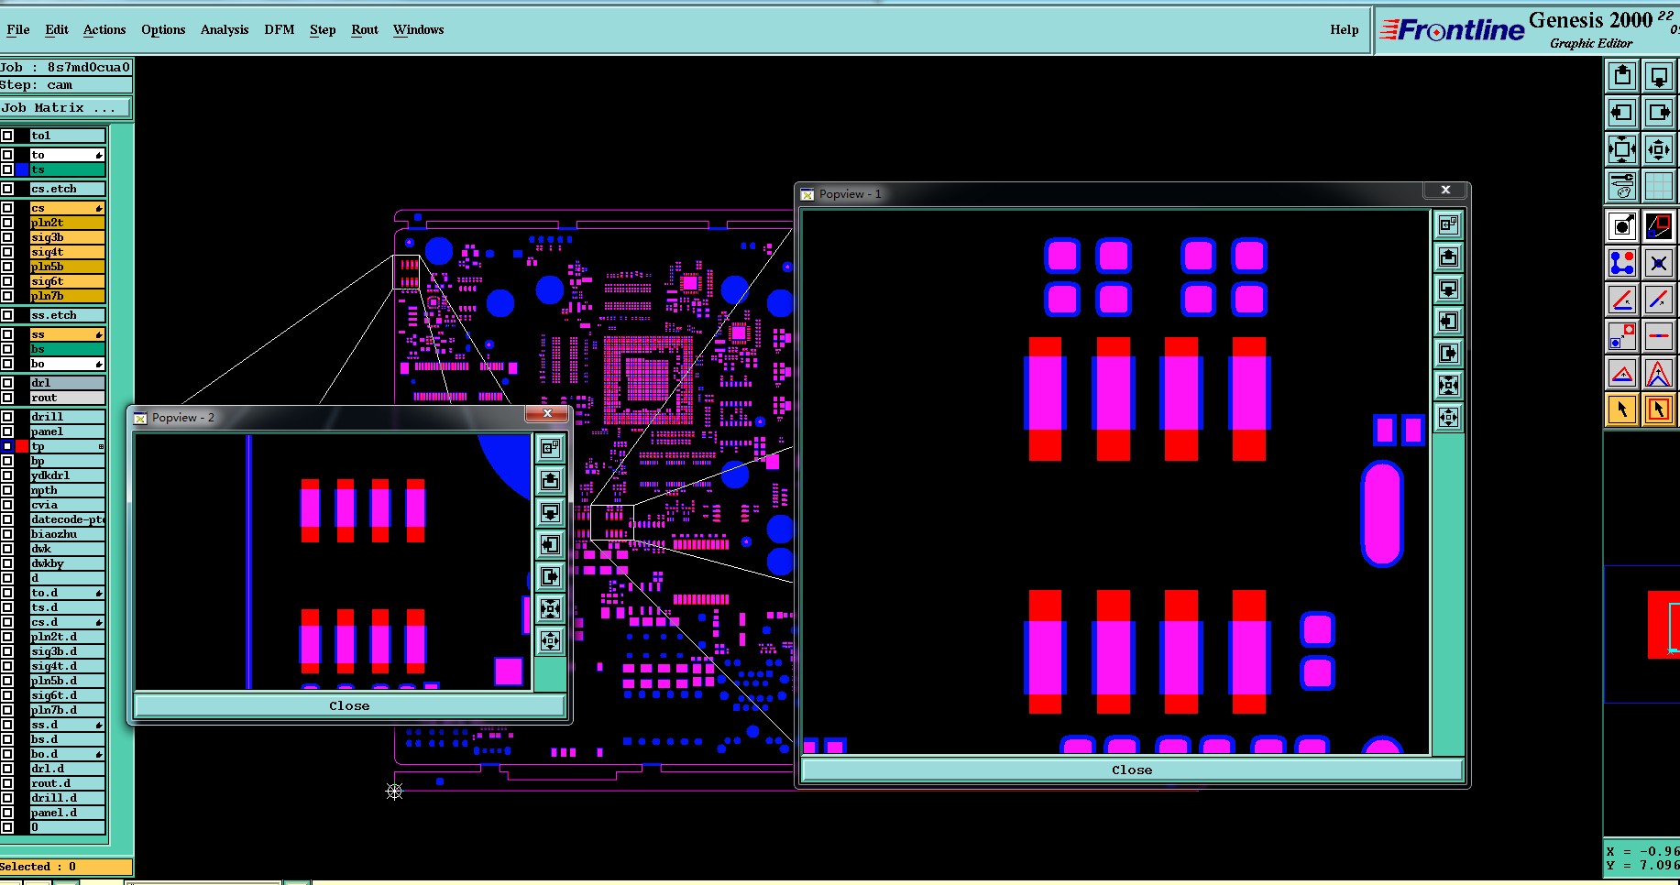Click the marker at right of layer cs.d
This screenshot has width=1680, height=885.
(99, 622)
